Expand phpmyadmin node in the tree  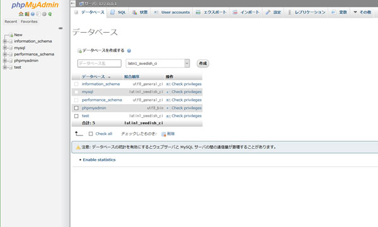point(4,61)
